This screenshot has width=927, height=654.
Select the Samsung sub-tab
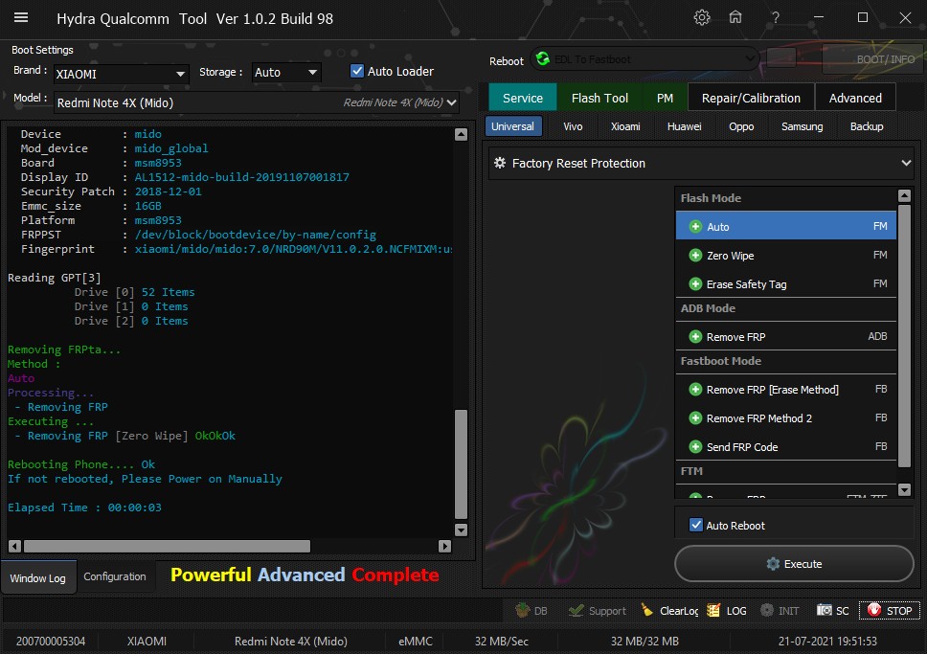802,126
